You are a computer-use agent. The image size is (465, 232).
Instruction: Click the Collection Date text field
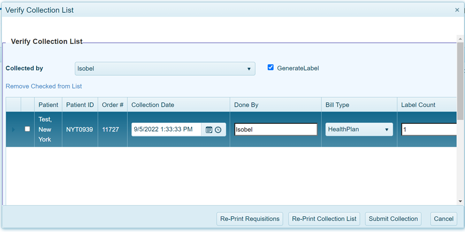click(166, 130)
